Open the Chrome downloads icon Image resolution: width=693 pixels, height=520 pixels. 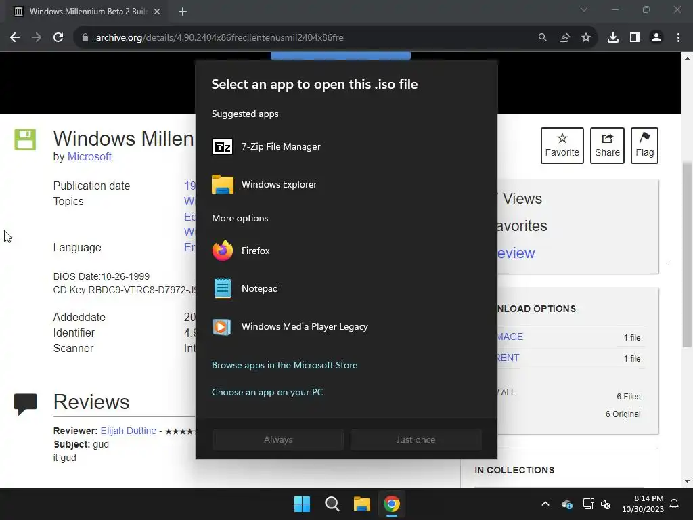coord(613,38)
